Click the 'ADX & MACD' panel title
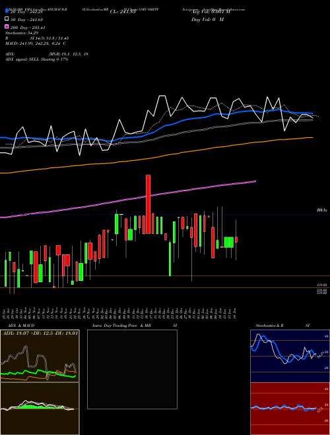 click(x=21, y=326)
